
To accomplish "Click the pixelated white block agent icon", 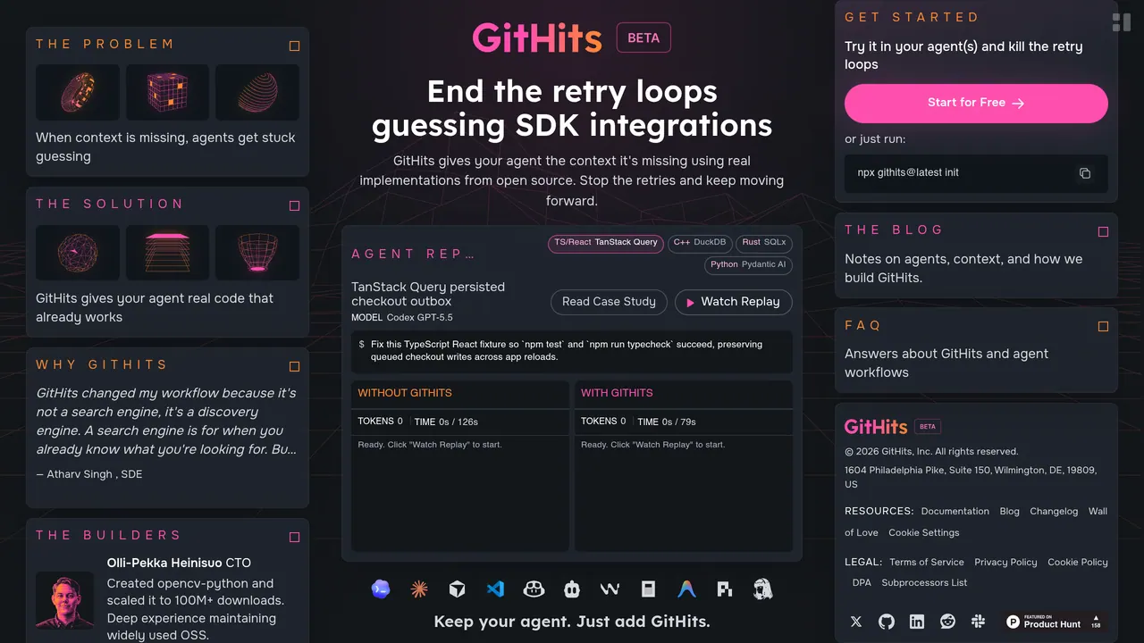I will click(x=725, y=589).
